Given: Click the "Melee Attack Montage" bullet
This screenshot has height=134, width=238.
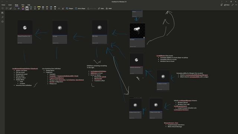Looking at the screenshot, I should [x=175, y=127].
